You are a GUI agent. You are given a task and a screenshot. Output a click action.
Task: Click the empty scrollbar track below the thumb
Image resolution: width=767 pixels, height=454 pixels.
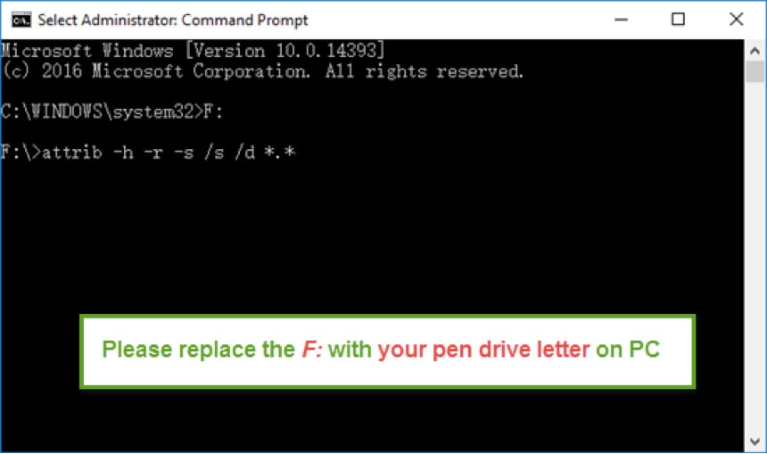pos(755,257)
